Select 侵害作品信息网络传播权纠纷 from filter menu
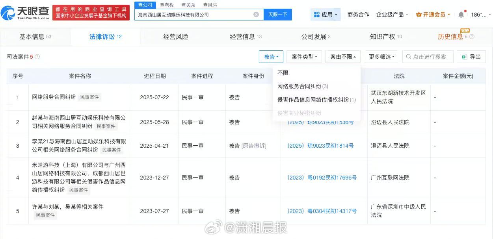 pyautogui.click(x=313, y=100)
